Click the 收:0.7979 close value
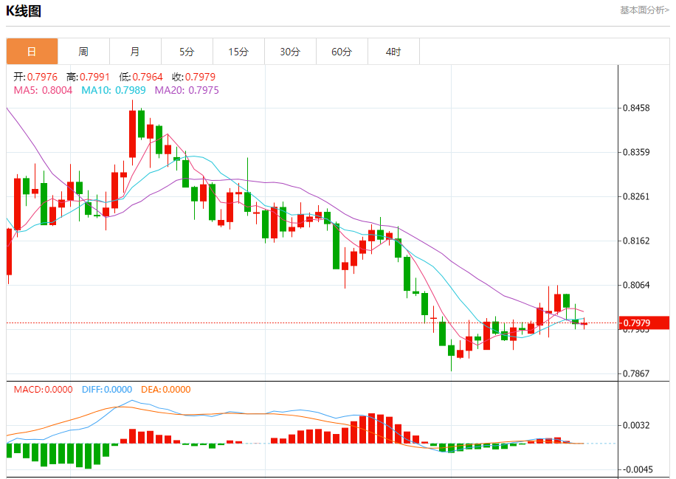Viewport: 676px width, 479px height. (193, 77)
